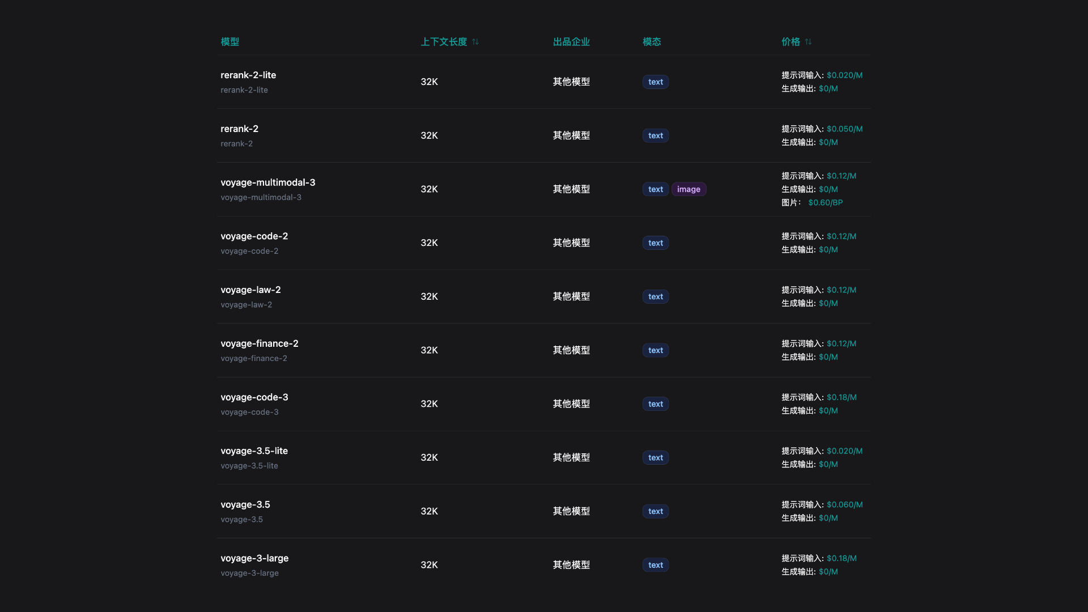The width and height of the screenshot is (1088, 612).
Task: Click the 模型 column header
Action: (230, 42)
